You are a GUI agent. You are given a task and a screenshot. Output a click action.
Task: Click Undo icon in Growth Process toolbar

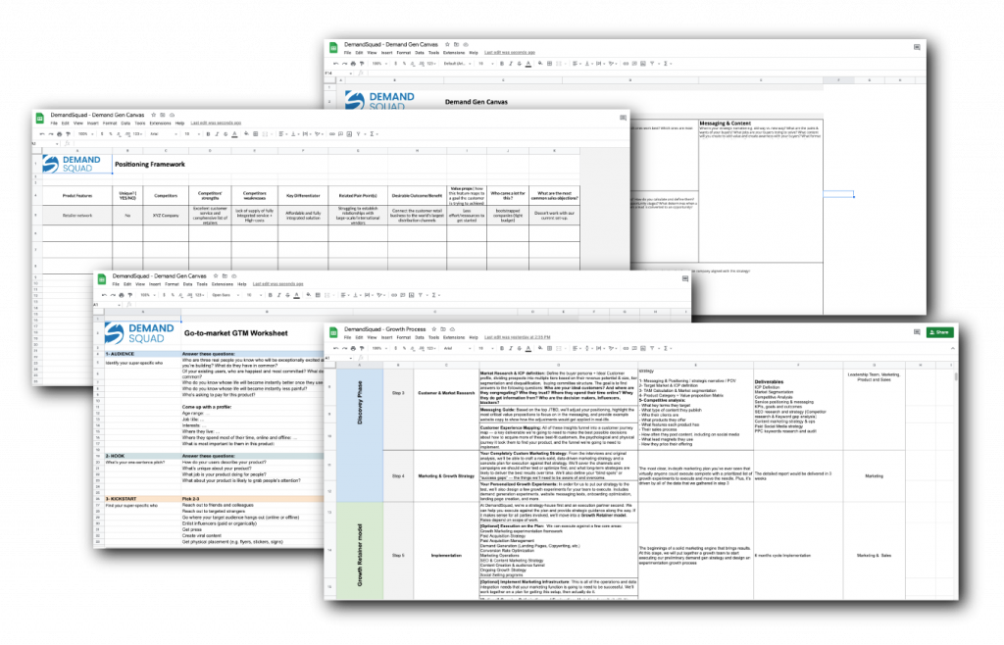[x=335, y=348]
